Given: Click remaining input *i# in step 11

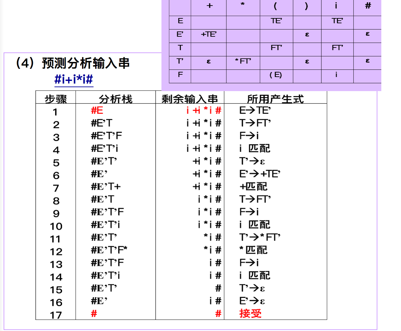Looking at the screenshot, I should pyautogui.click(x=212, y=237).
